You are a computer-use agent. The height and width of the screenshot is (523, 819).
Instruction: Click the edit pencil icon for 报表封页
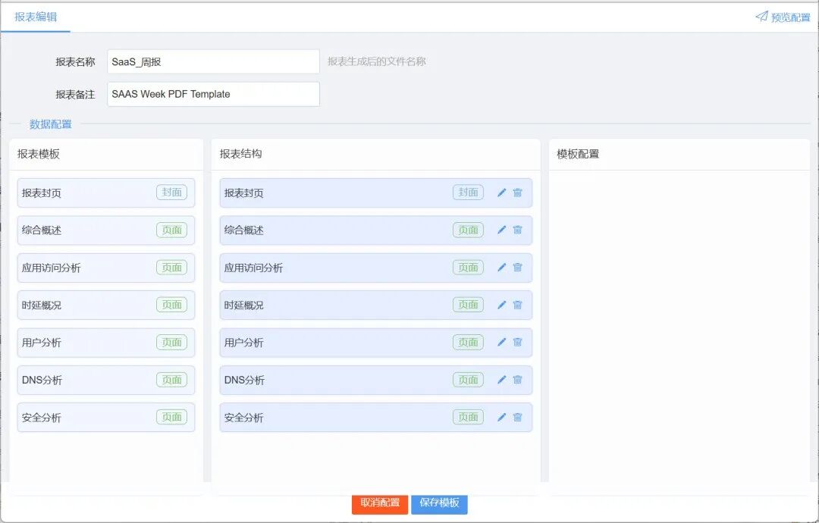501,193
